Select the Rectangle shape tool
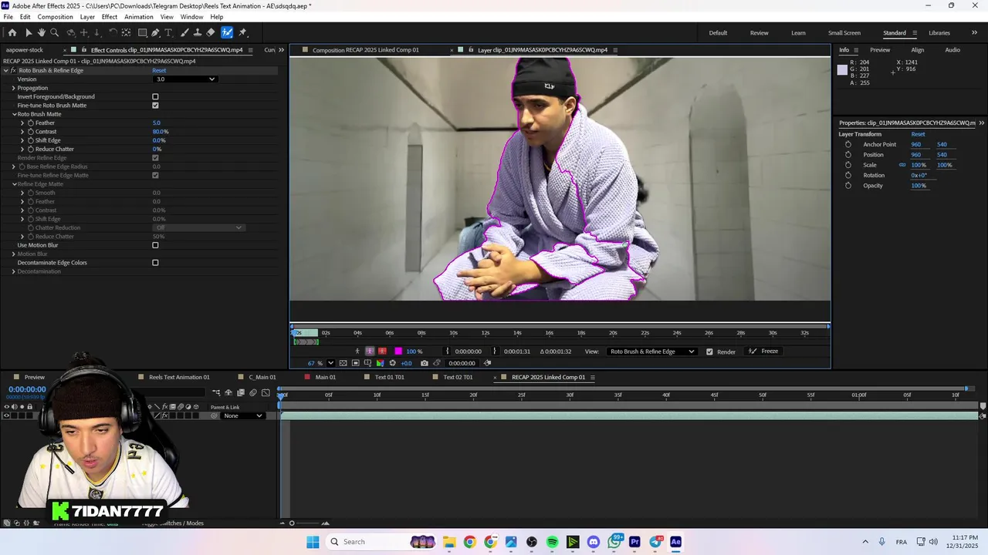988x555 pixels. (143, 32)
